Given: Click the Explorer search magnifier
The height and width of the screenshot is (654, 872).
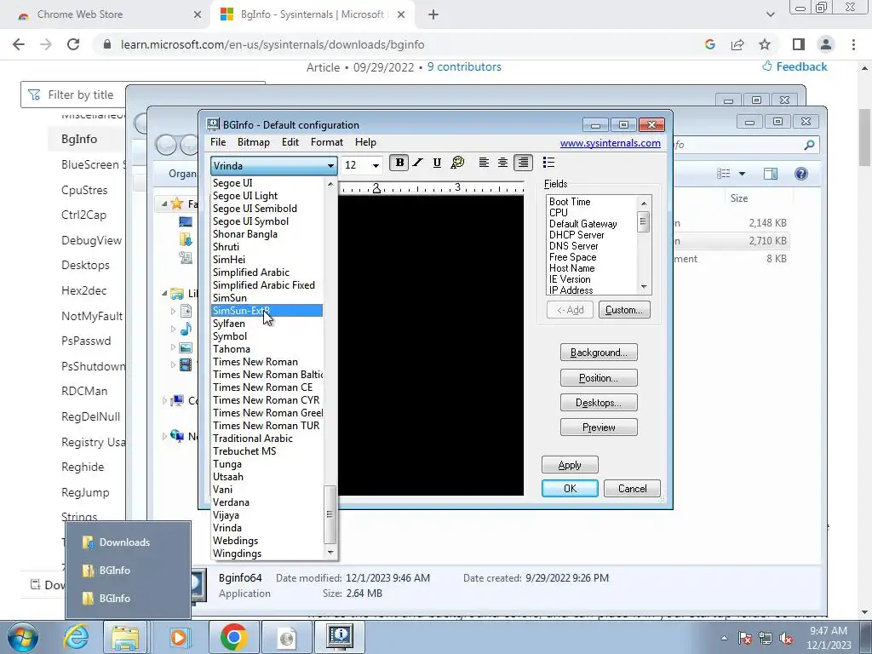Looking at the screenshot, I should pyautogui.click(x=809, y=145).
